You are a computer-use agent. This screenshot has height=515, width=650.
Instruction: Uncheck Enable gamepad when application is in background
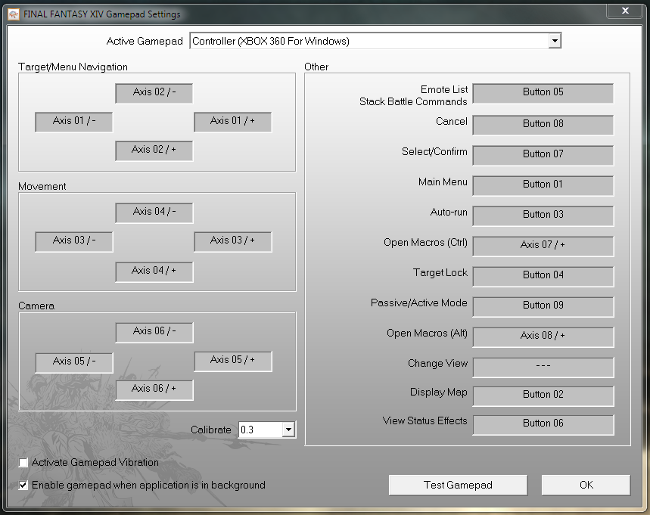[23, 486]
